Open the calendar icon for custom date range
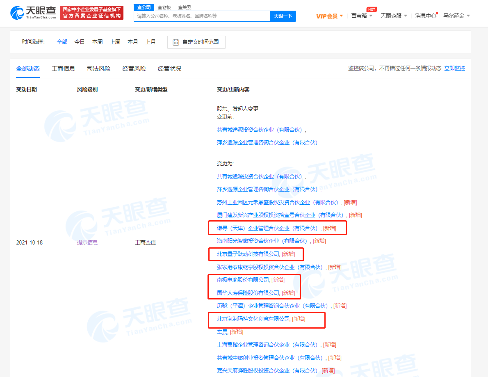The width and height of the screenshot is (488, 377). coord(176,42)
